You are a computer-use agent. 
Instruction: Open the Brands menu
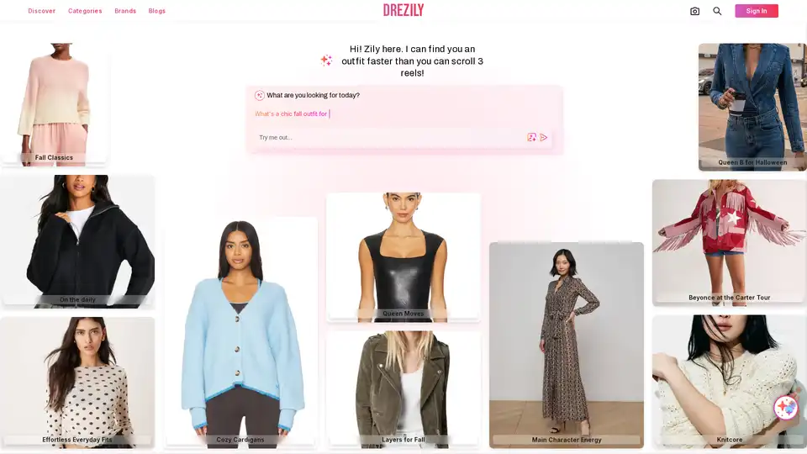click(x=125, y=11)
